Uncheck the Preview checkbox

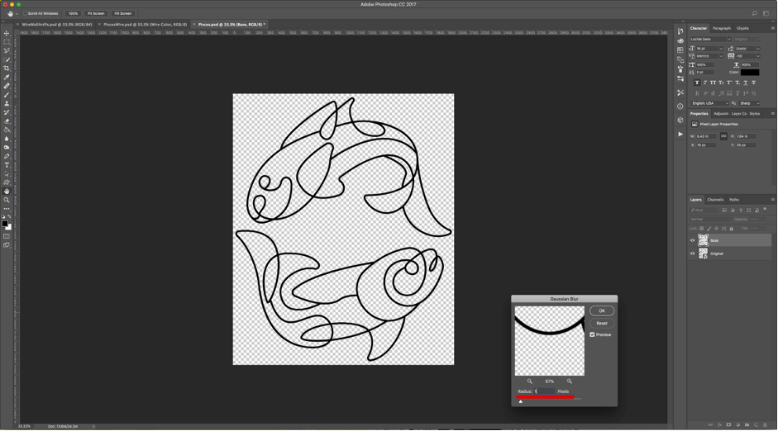tap(592, 334)
